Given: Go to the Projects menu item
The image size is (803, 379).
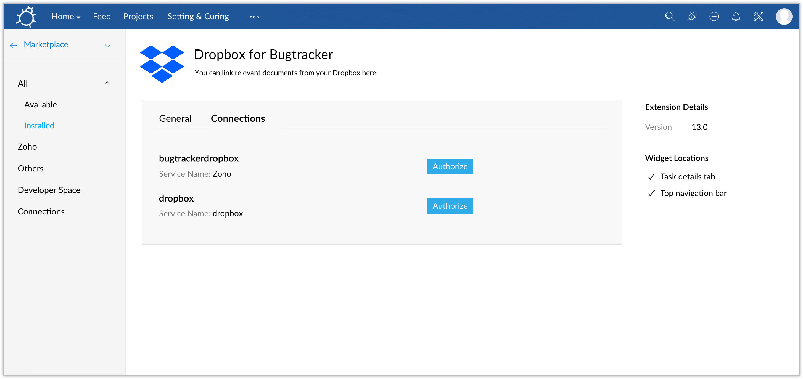Looking at the screenshot, I should (x=138, y=17).
